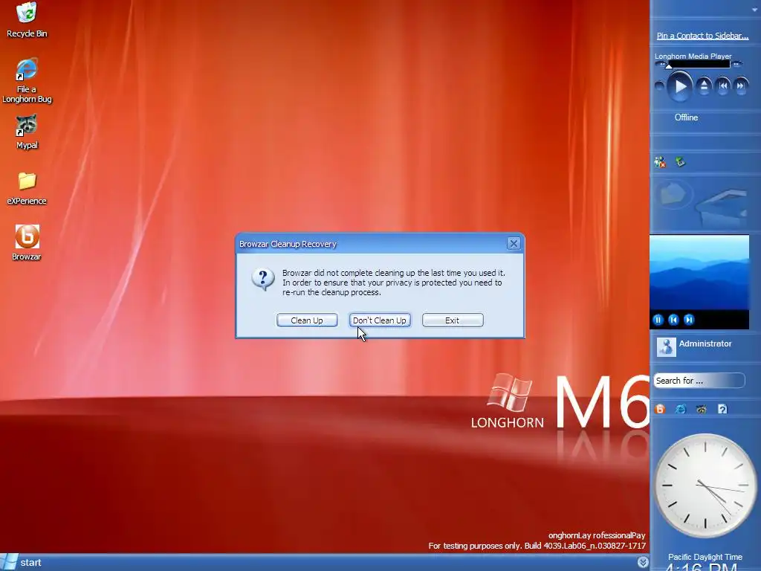
Task: Click the Clean Up button
Action: 307,320
